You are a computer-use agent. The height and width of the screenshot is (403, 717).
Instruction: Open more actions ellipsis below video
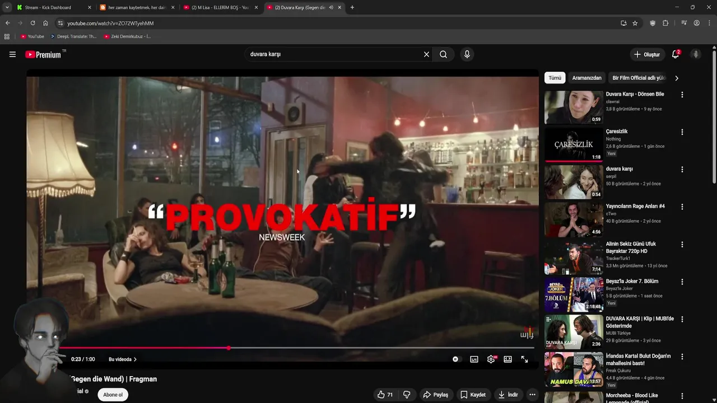click(532, 395)
